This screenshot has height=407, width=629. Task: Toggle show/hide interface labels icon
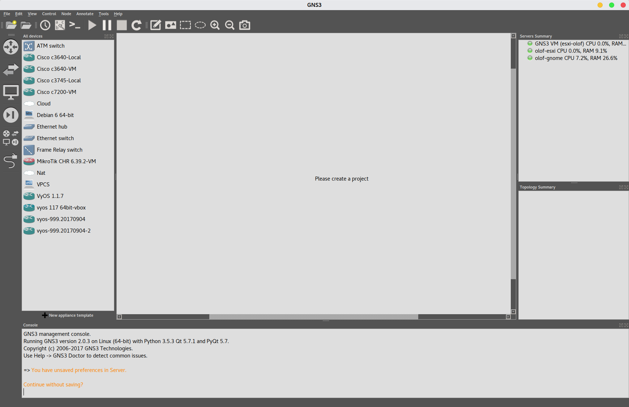60,25
